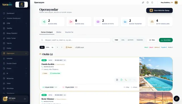Jump to Bugün date

pos(69,47)
